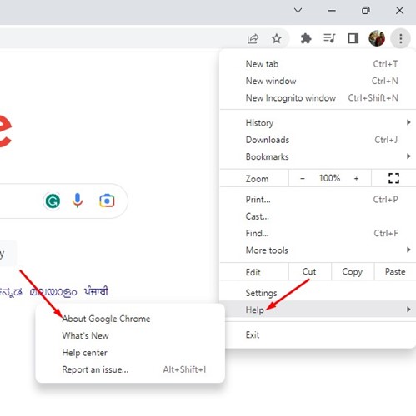Click Cut in the Edit row
Screen dimensions: 416x416
pos(309,271)
